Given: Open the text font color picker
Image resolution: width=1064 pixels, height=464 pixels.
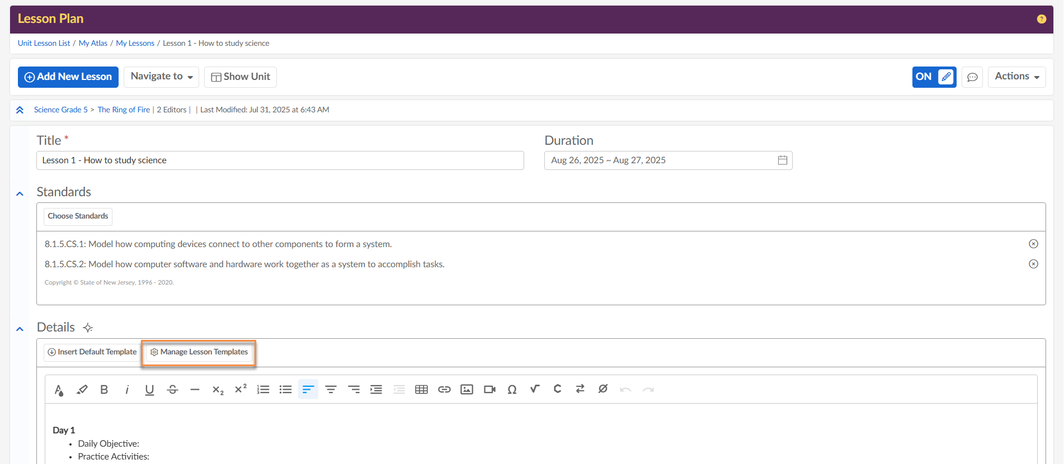Looking at the screenshot, I should pyautogui.click(x=59, y=390).
